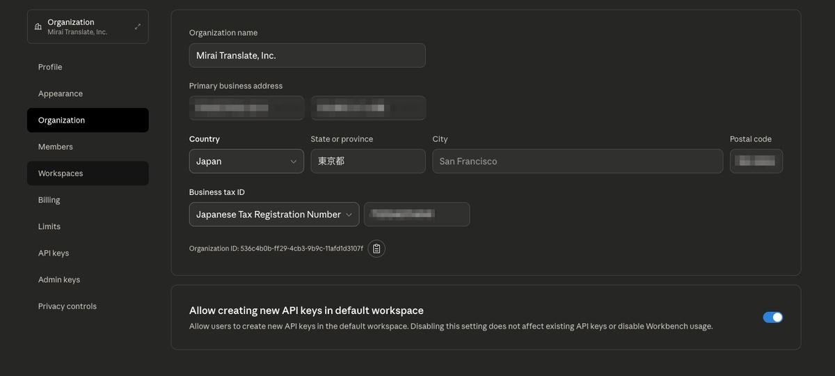Select Members in the sidebar

pyautogui.click(x=56, y=147)
